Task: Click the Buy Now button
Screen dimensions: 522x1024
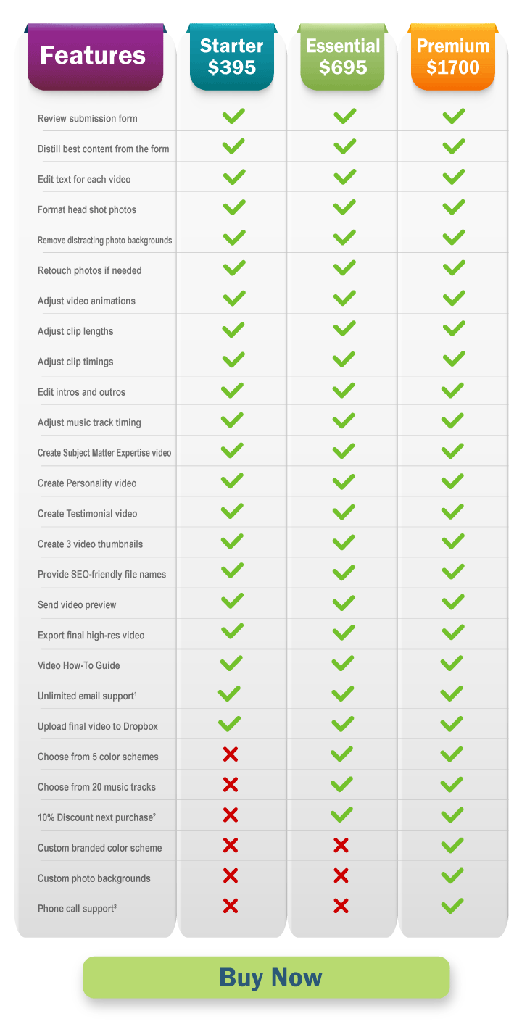Action: (266, 977)
